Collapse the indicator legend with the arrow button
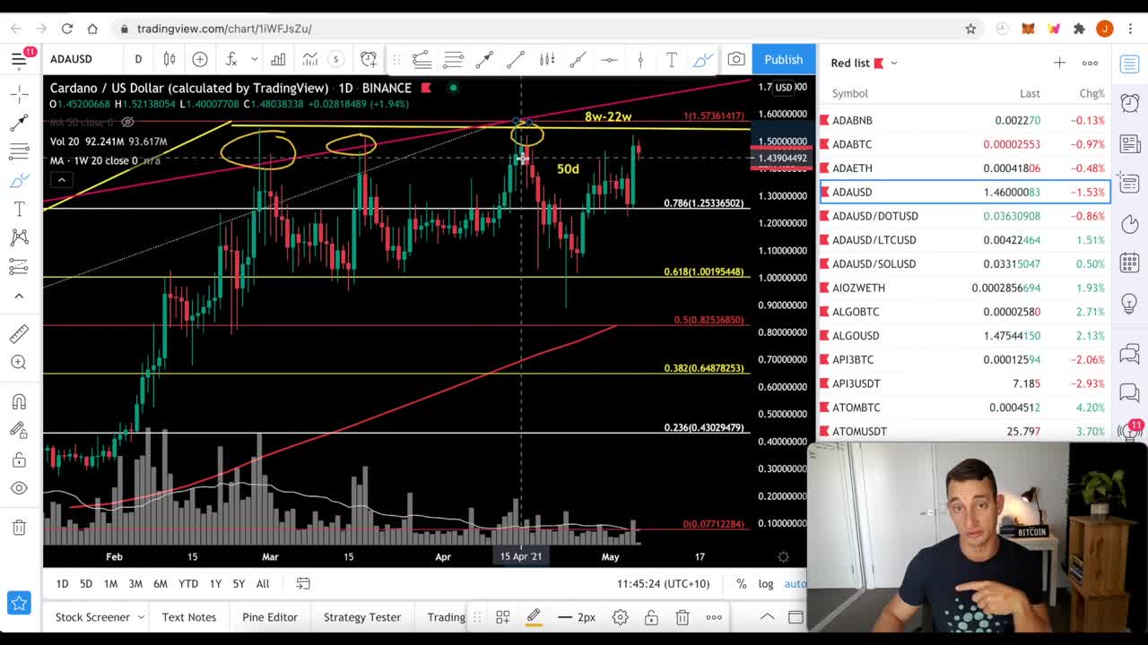This screenshot has height=645, width=1148. (x=62, y=180)
